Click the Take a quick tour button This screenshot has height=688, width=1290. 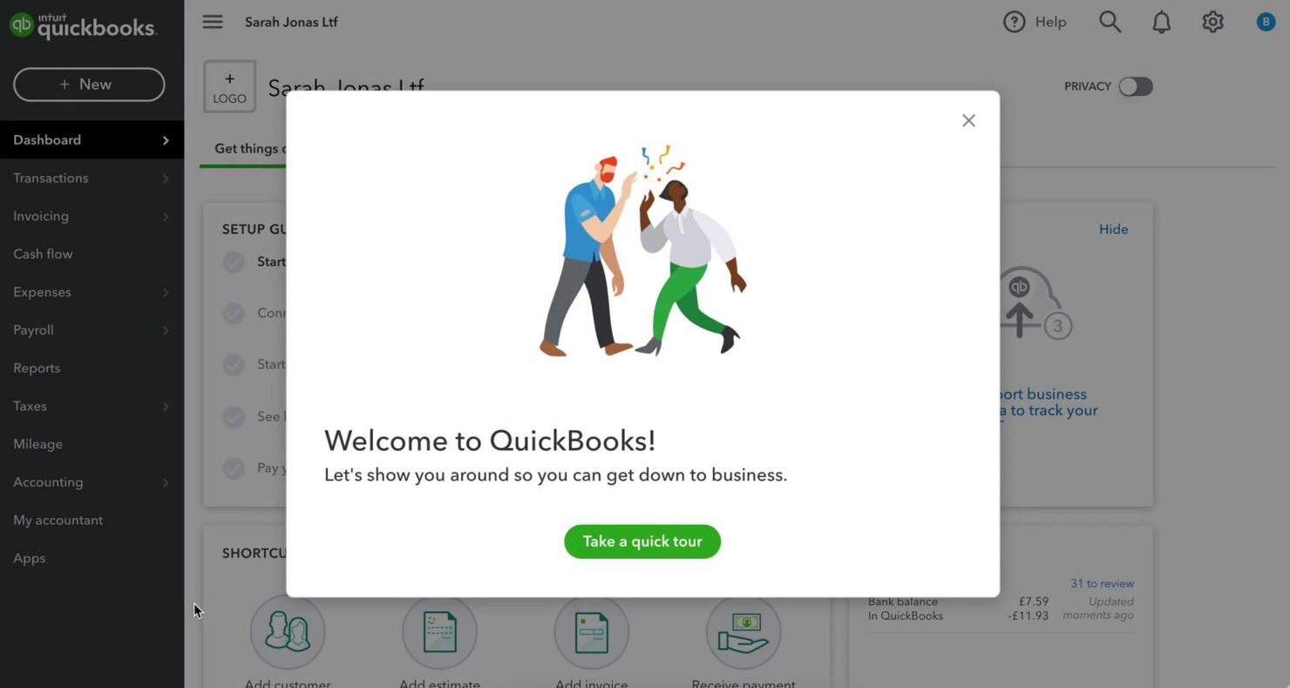pos(642,542)
